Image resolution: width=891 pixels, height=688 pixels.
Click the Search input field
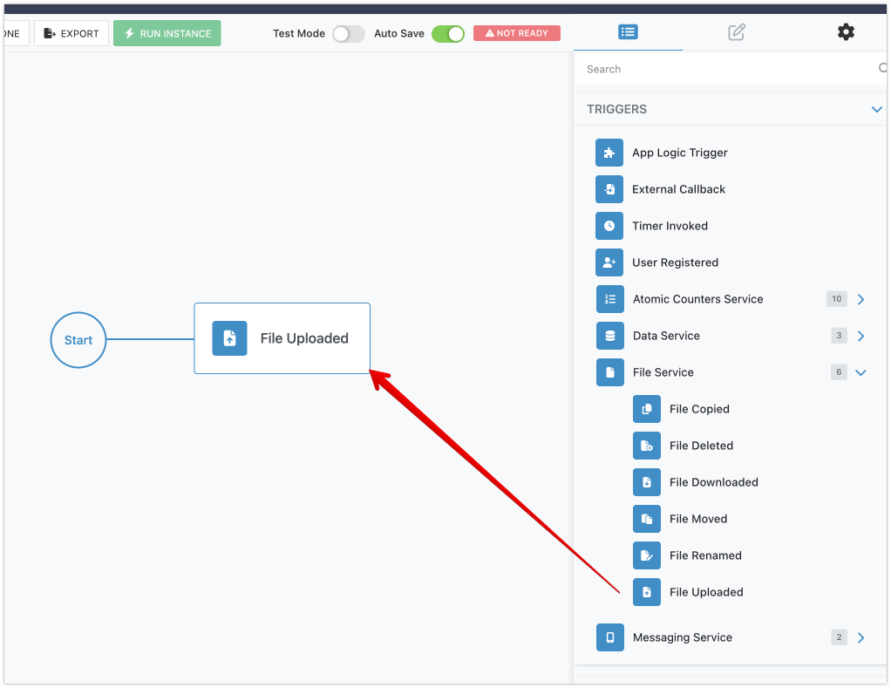(x=728, y=69)
